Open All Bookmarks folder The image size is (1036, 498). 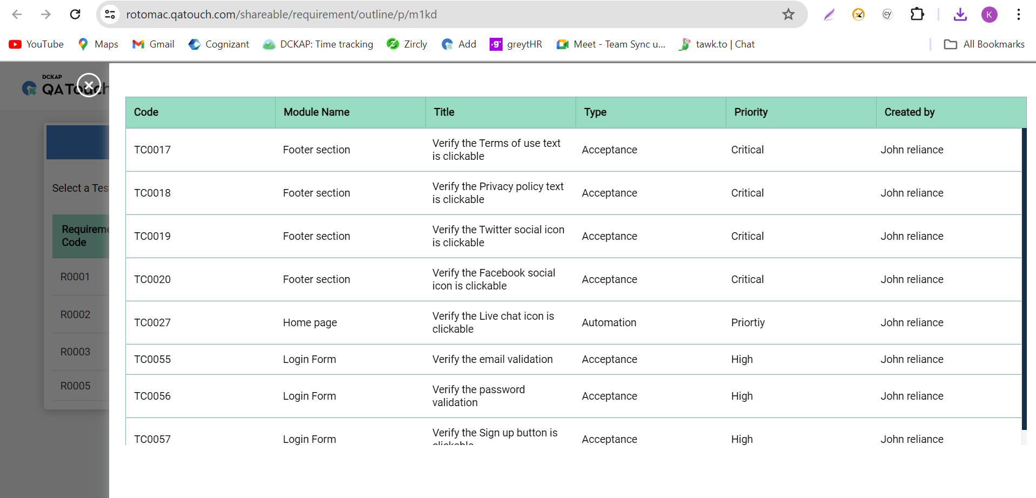coord(984,44)
